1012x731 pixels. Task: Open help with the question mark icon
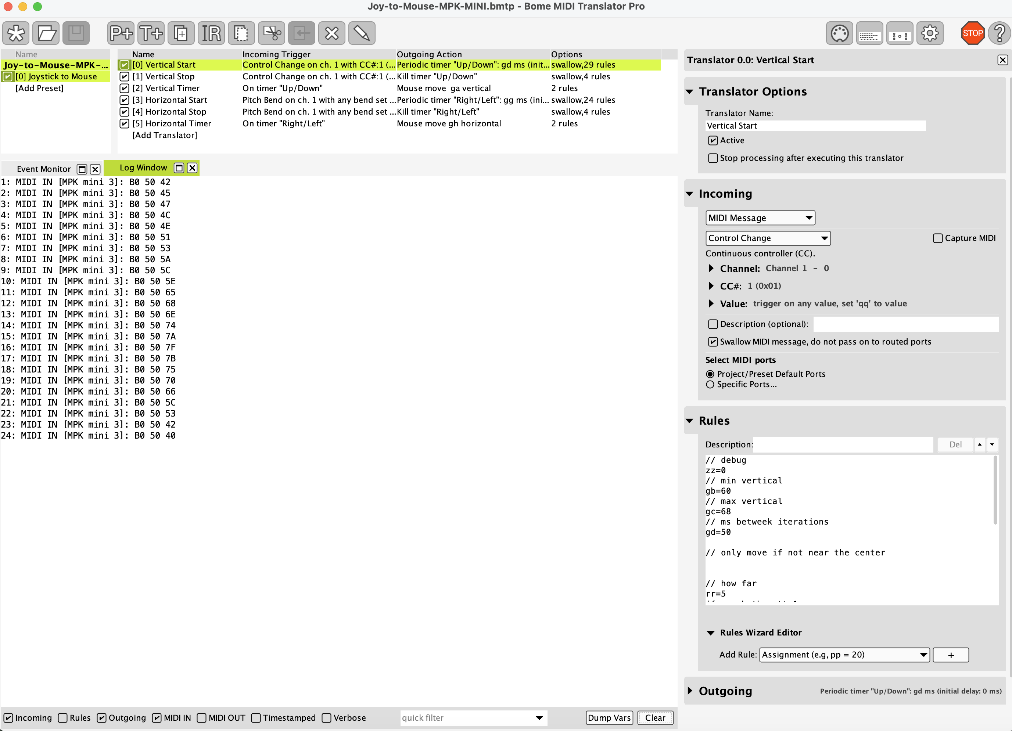click(x=1000, y=33)
